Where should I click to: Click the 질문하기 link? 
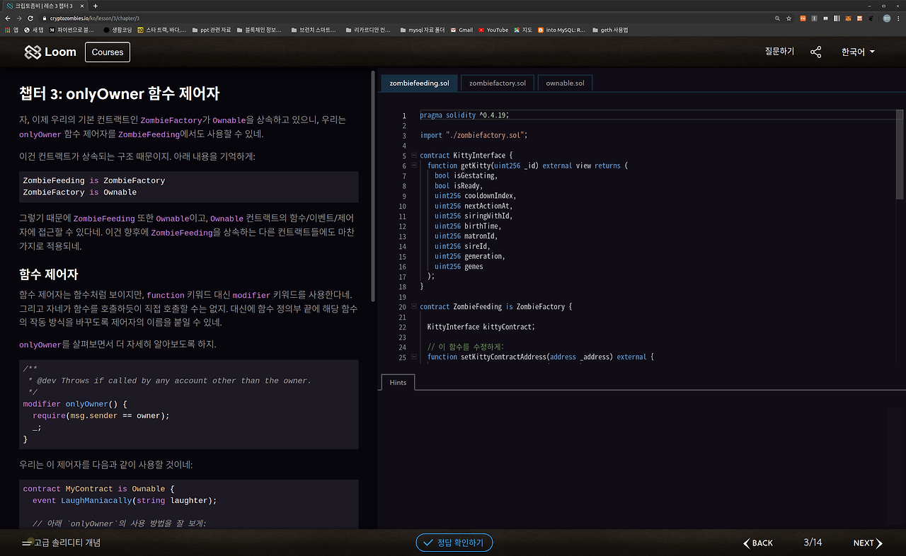(779, 52)
